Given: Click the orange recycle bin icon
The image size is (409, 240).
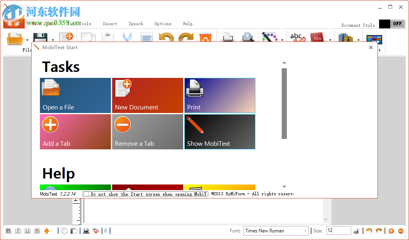Looking at the screenshot, I should coord(206,37).
